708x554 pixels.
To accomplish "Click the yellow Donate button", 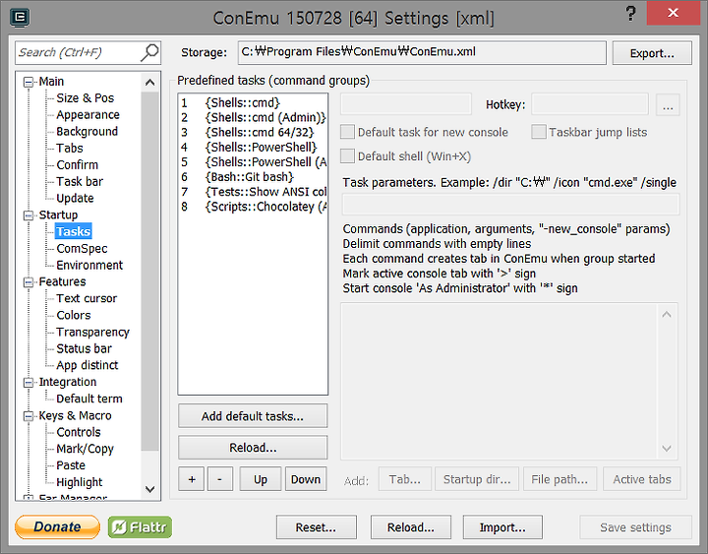I will pyautogui.click(x=57, y=526).
